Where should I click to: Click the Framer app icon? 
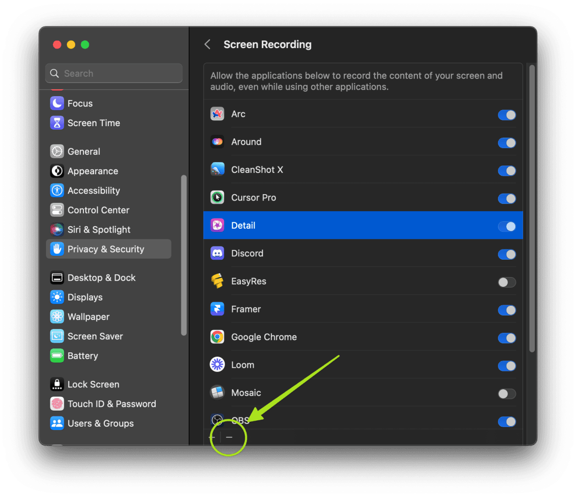[x=217, y=309]
